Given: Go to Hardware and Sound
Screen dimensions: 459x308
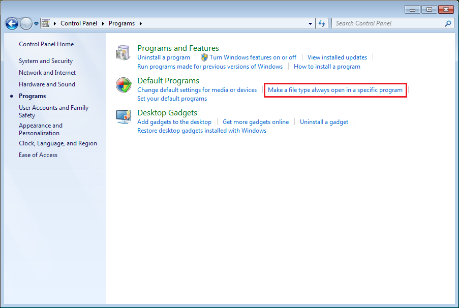Looking at the screenshot, I should (x=47, y=84).
